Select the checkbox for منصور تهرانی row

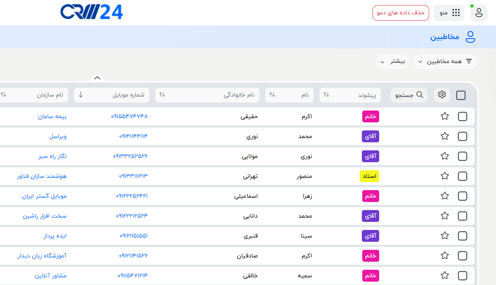pos(463,176)
